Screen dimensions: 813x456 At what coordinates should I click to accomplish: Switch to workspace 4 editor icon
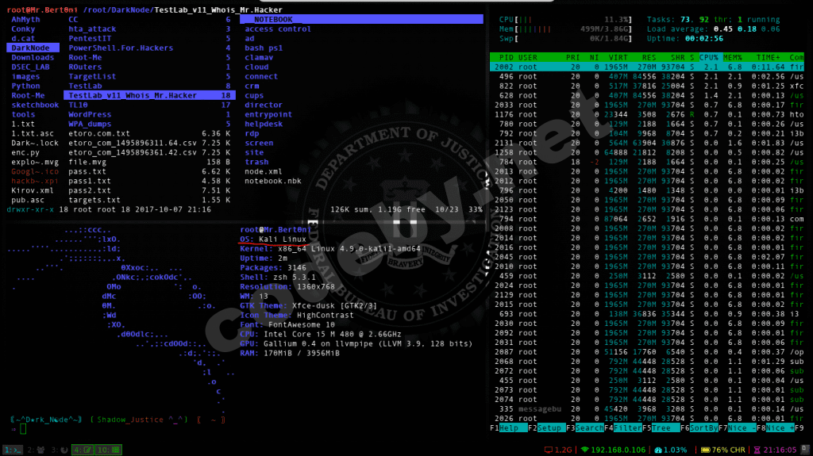pos(83,450)
